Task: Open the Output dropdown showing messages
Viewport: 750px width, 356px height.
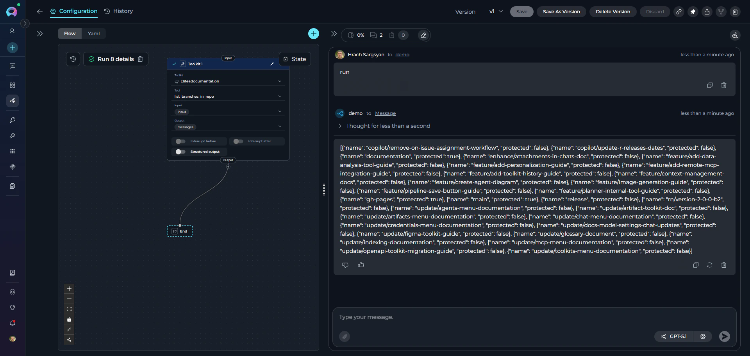Action: (228, 125)
